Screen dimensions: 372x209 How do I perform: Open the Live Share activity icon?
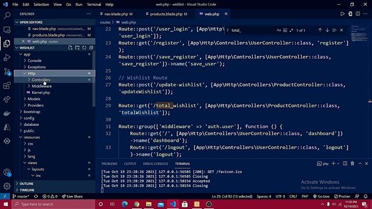7,99
